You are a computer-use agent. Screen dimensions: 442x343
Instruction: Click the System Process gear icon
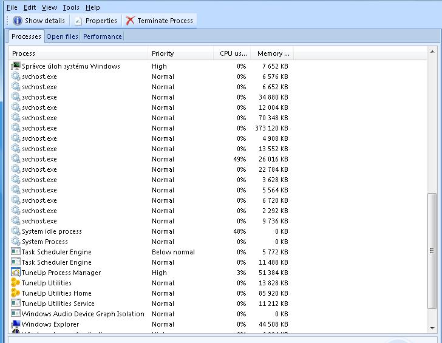16,241
